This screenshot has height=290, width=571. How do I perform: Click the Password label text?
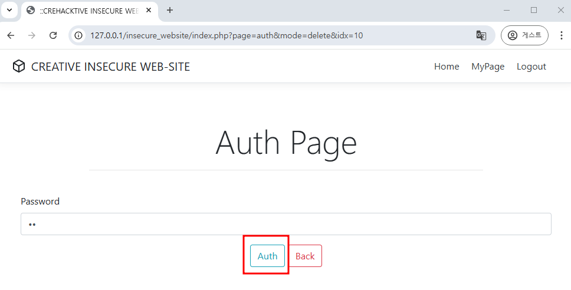(x=40, y=201)
